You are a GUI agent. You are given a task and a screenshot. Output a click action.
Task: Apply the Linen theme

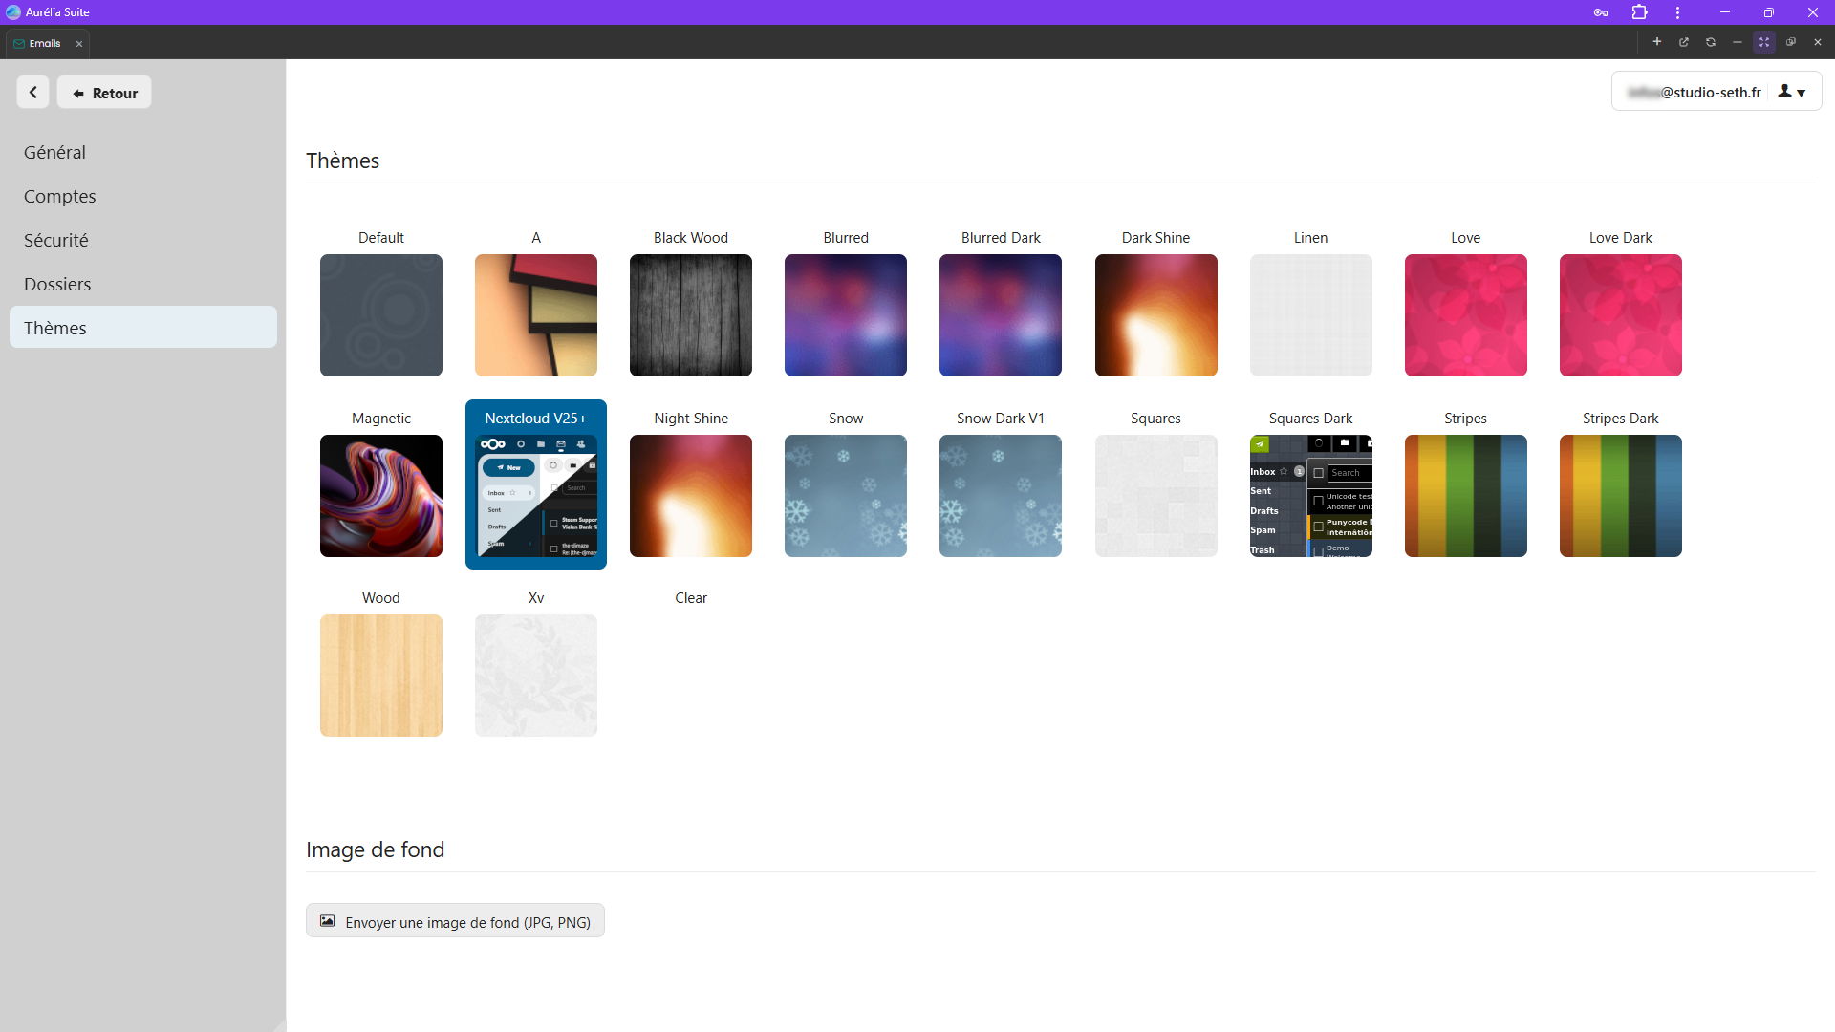pos(1311,315)
